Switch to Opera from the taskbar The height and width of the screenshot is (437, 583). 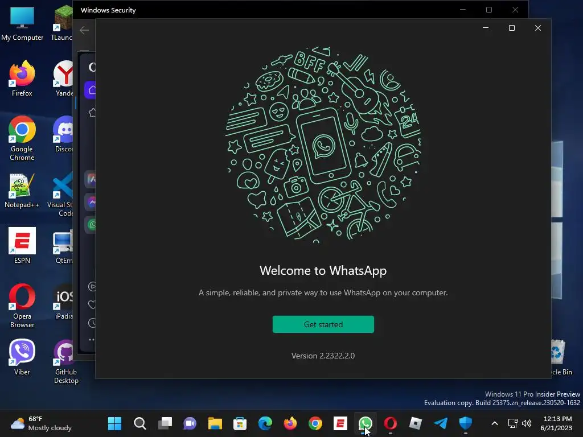390,423
